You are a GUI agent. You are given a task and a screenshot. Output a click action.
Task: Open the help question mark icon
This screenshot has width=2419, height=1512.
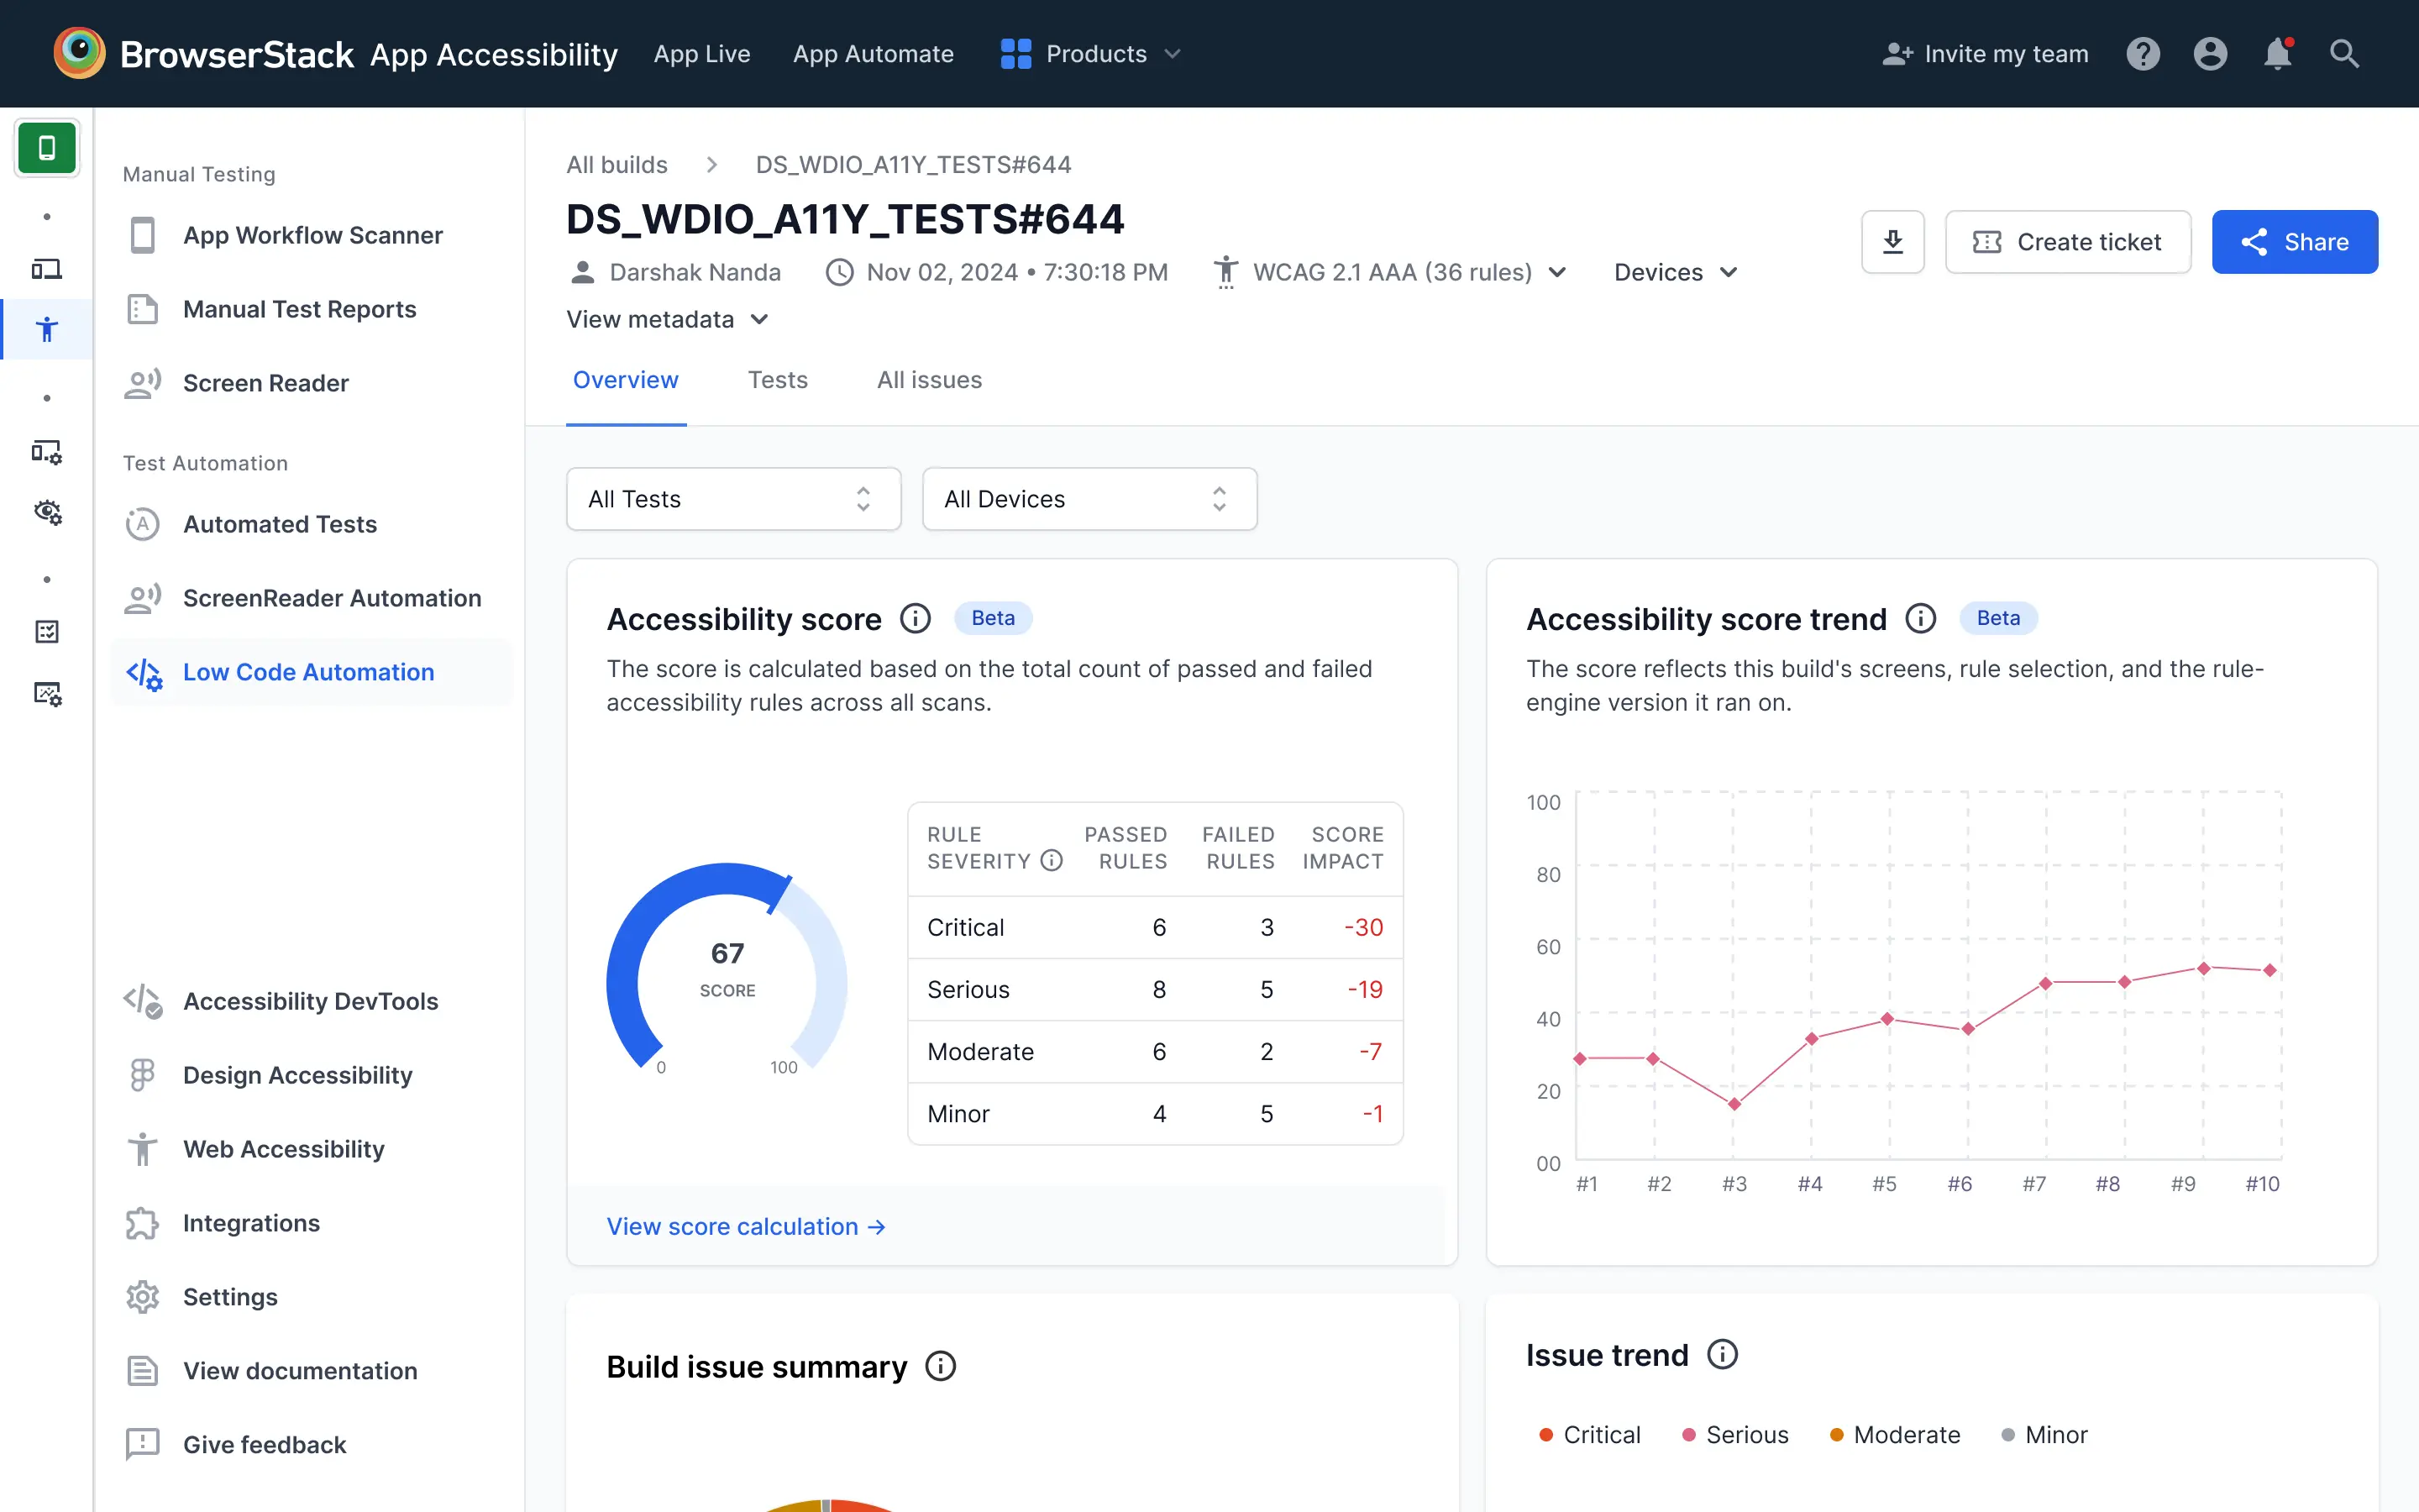click(2144, 54)
